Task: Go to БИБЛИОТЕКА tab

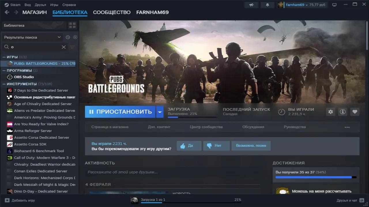Action: pyautogui.click(x=70, y=12)
